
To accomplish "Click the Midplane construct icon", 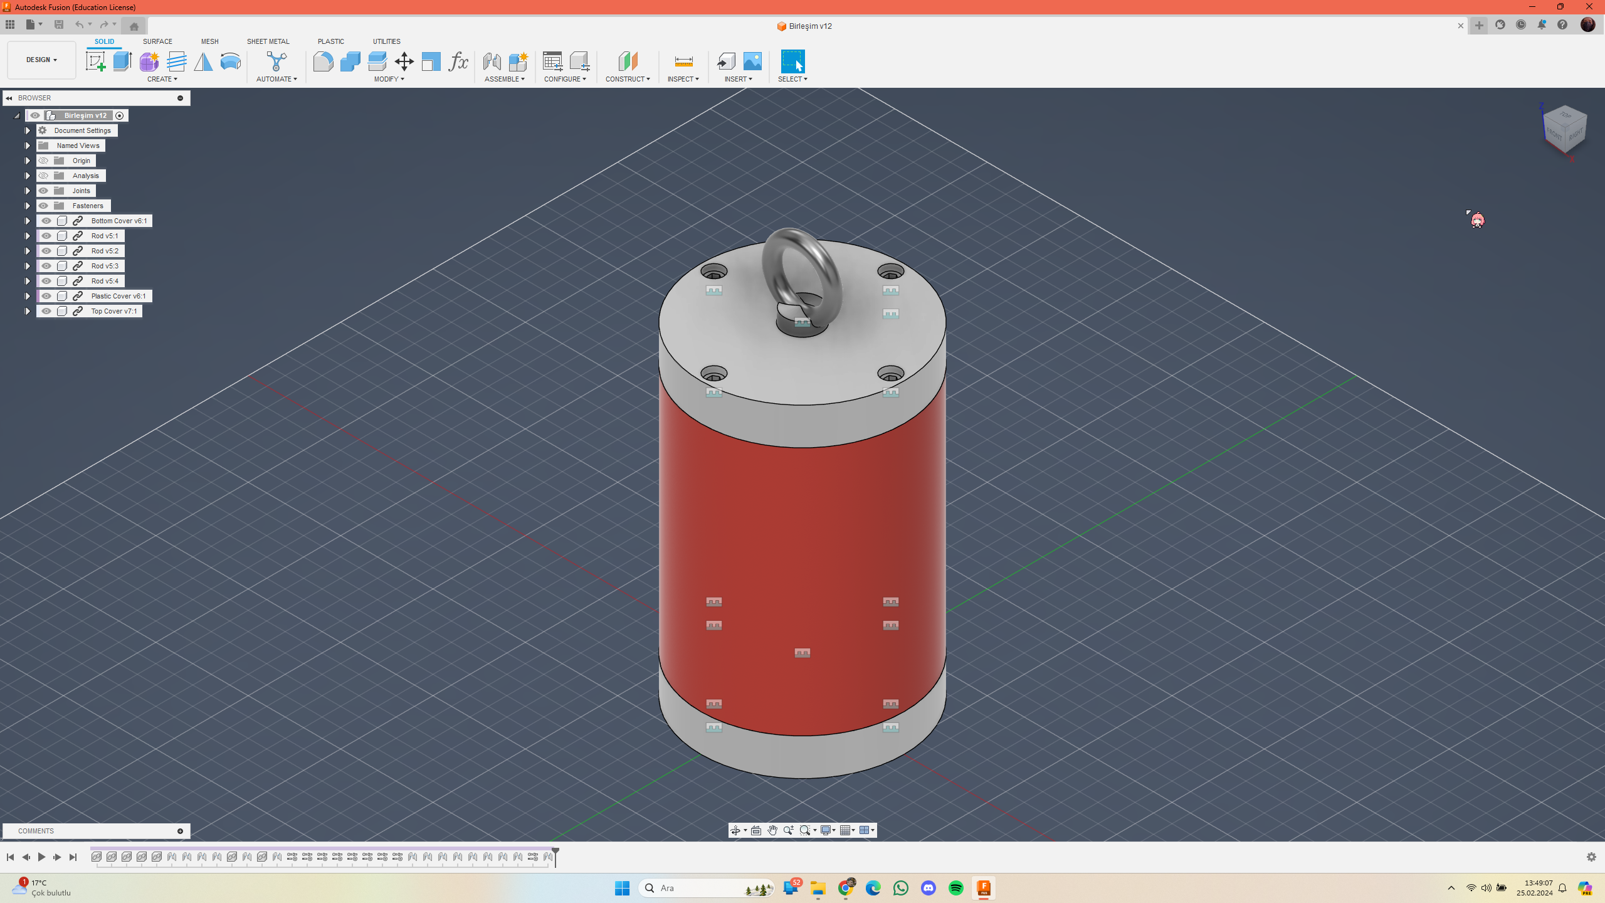I will tap(628, 61).
